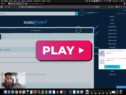Viewport: 126px width, 95px height.
Task: Open the calendar game activity thumbnail
Action: pos(102,53)
